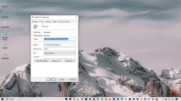Switch to the Details tab
The image size is (181, 101).
pyautogui.click(x=55, y=22)
